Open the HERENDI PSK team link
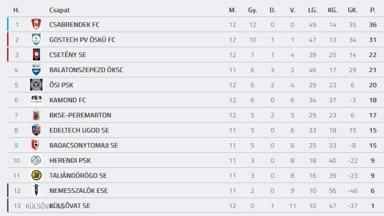 70,160
